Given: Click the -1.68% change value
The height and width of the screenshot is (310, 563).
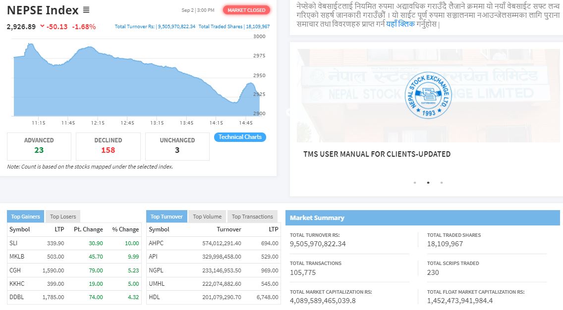Looking at the screenshot, I should [84, 27].
